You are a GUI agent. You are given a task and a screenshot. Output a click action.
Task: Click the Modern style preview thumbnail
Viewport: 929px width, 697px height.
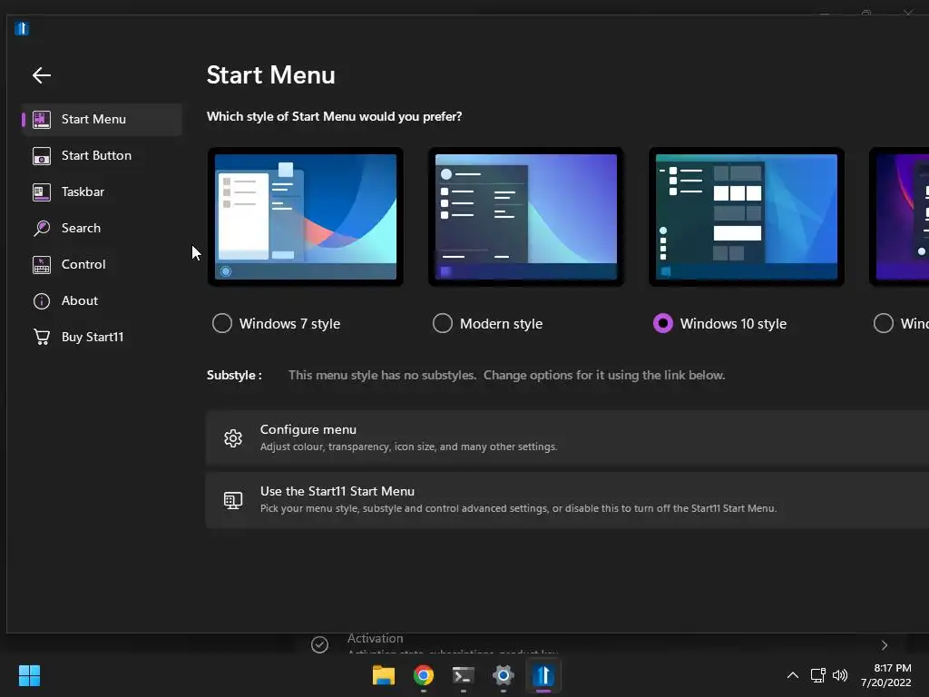pyautogui.click(x=526, y=217)
